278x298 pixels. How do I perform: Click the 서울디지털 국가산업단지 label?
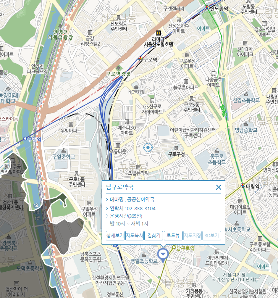[234, 277]
